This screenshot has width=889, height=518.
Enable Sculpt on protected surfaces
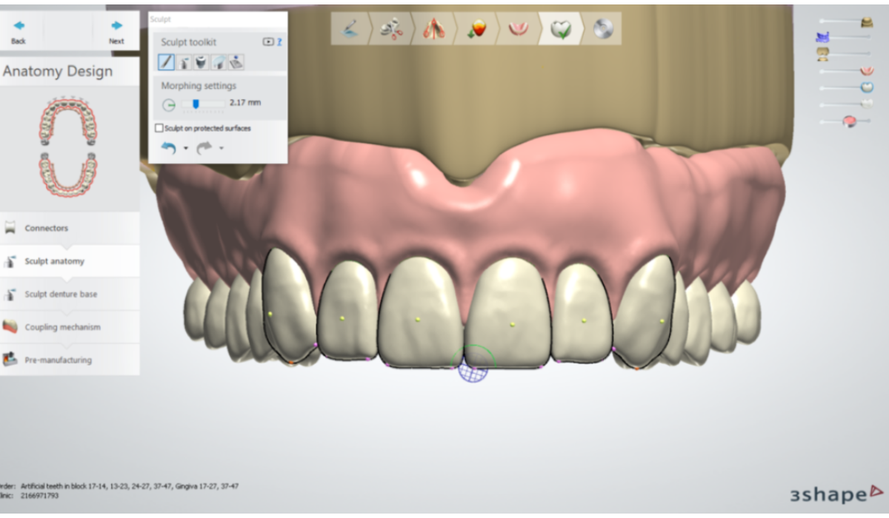pyautogui.click(x=159, y=128)
